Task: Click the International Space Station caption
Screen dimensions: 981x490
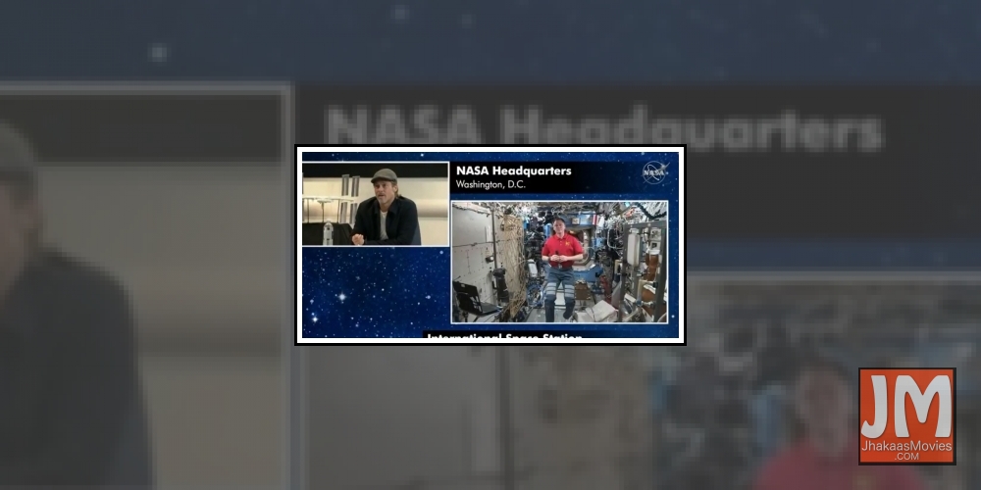Action: [503, 337]
